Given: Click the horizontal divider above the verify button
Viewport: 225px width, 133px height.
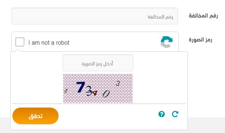Looking at the screenshot, I should tap(99, 104).
